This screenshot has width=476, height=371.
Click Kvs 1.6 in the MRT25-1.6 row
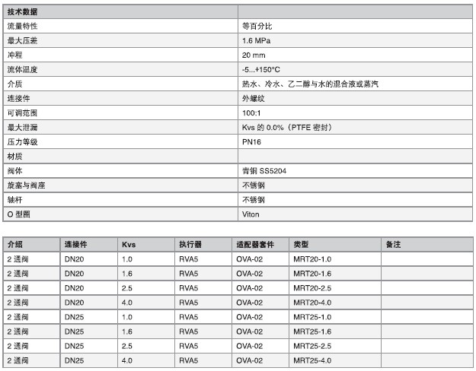click(x=127, y=331)
